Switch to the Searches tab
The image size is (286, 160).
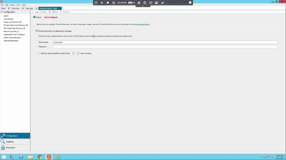click(29, 8)
